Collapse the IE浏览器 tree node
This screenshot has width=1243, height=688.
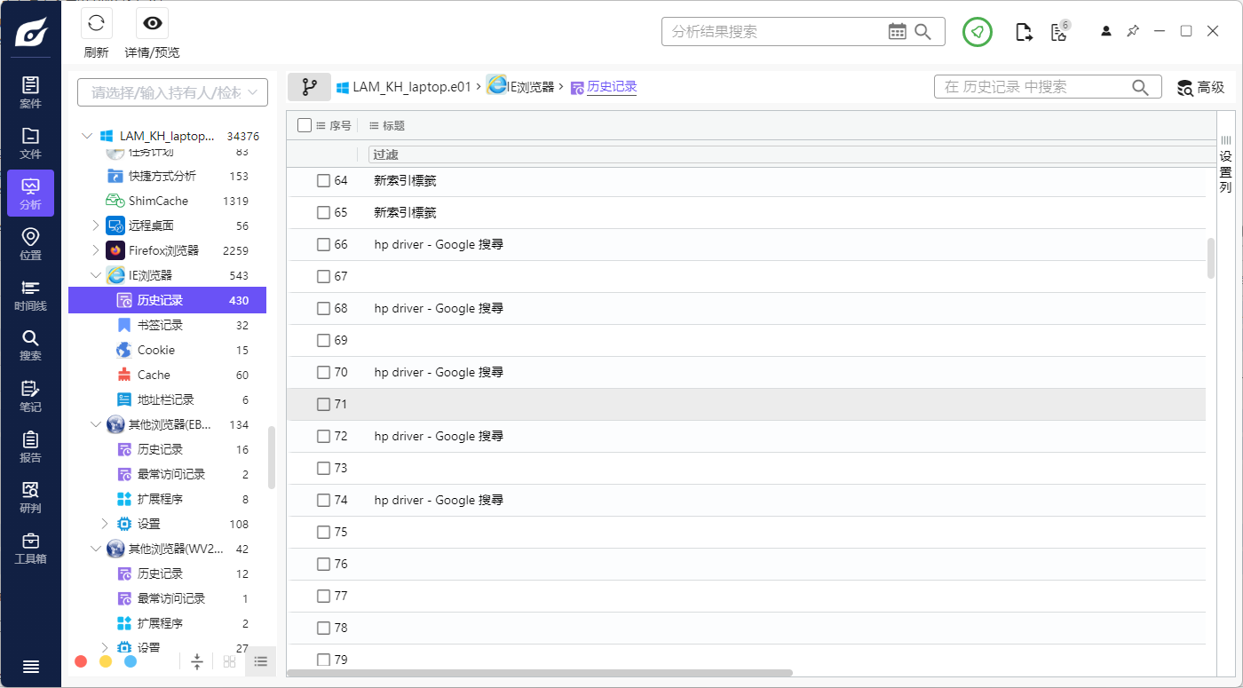tap(96, 275)
